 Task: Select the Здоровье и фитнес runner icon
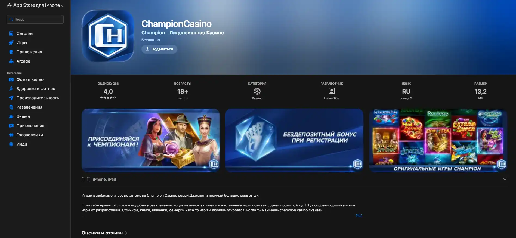click(x=11, y=89)
